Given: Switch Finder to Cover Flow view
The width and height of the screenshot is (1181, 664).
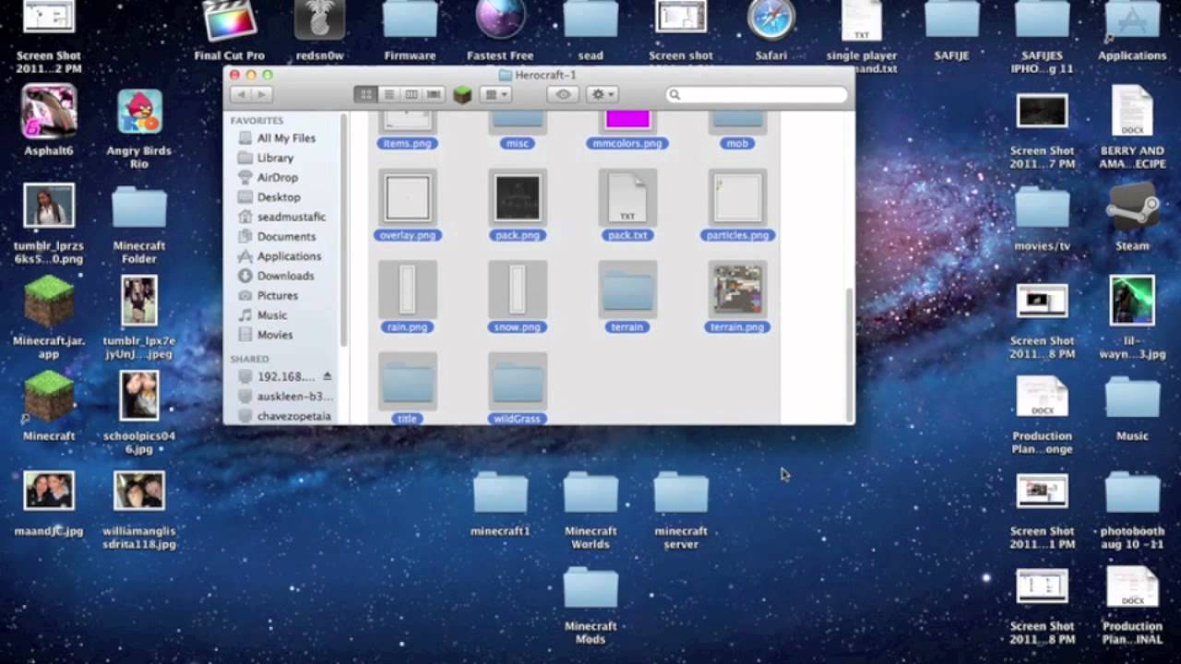Looking at the screenshot, I should [x=433, y=94].
